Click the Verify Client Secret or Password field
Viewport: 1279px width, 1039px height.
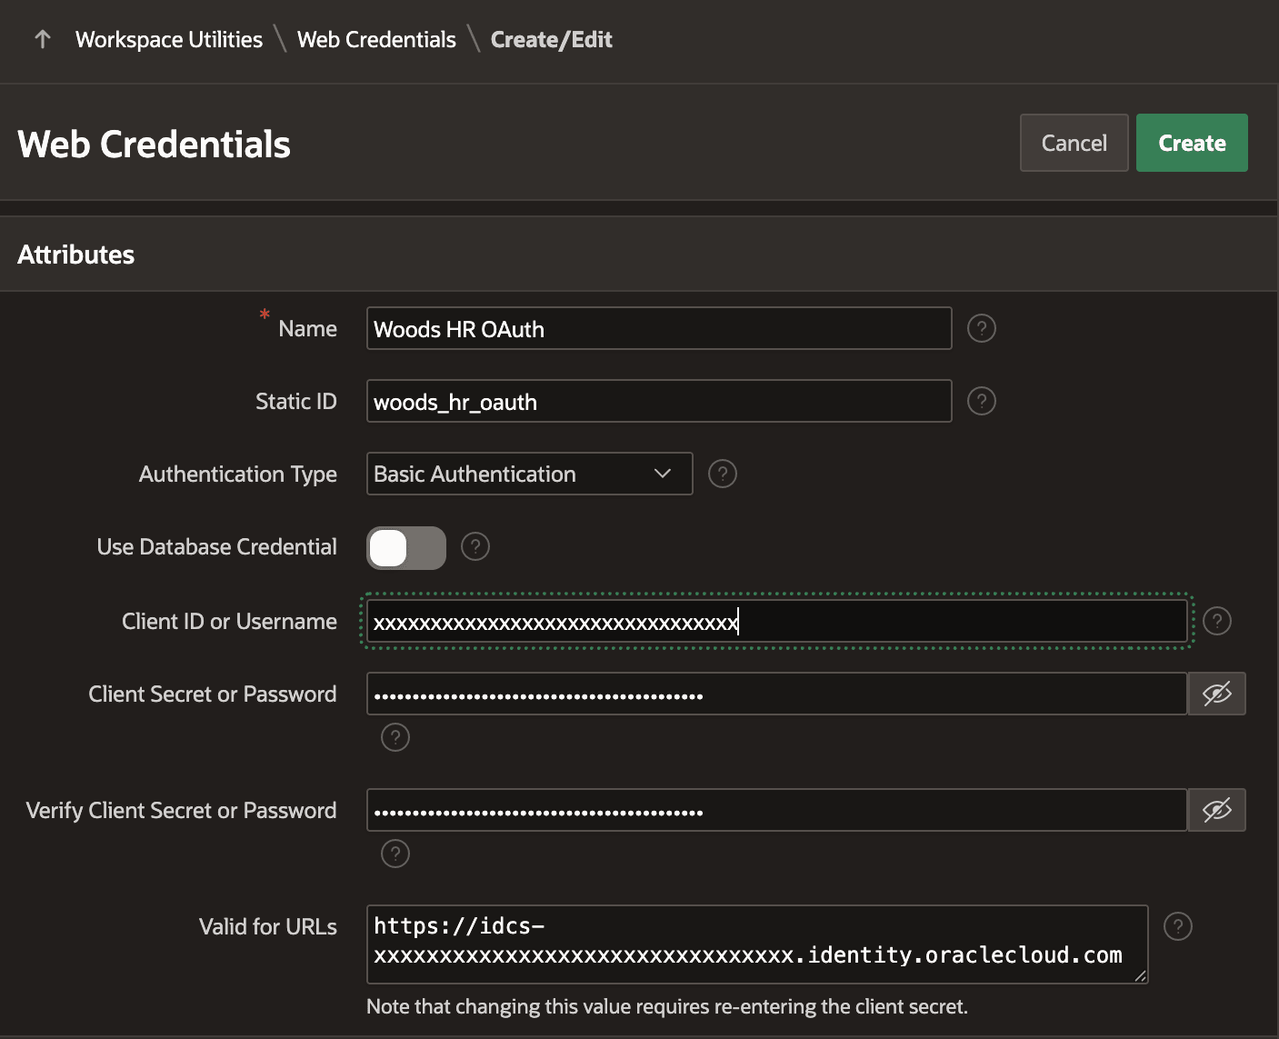(x=777, y=810)
